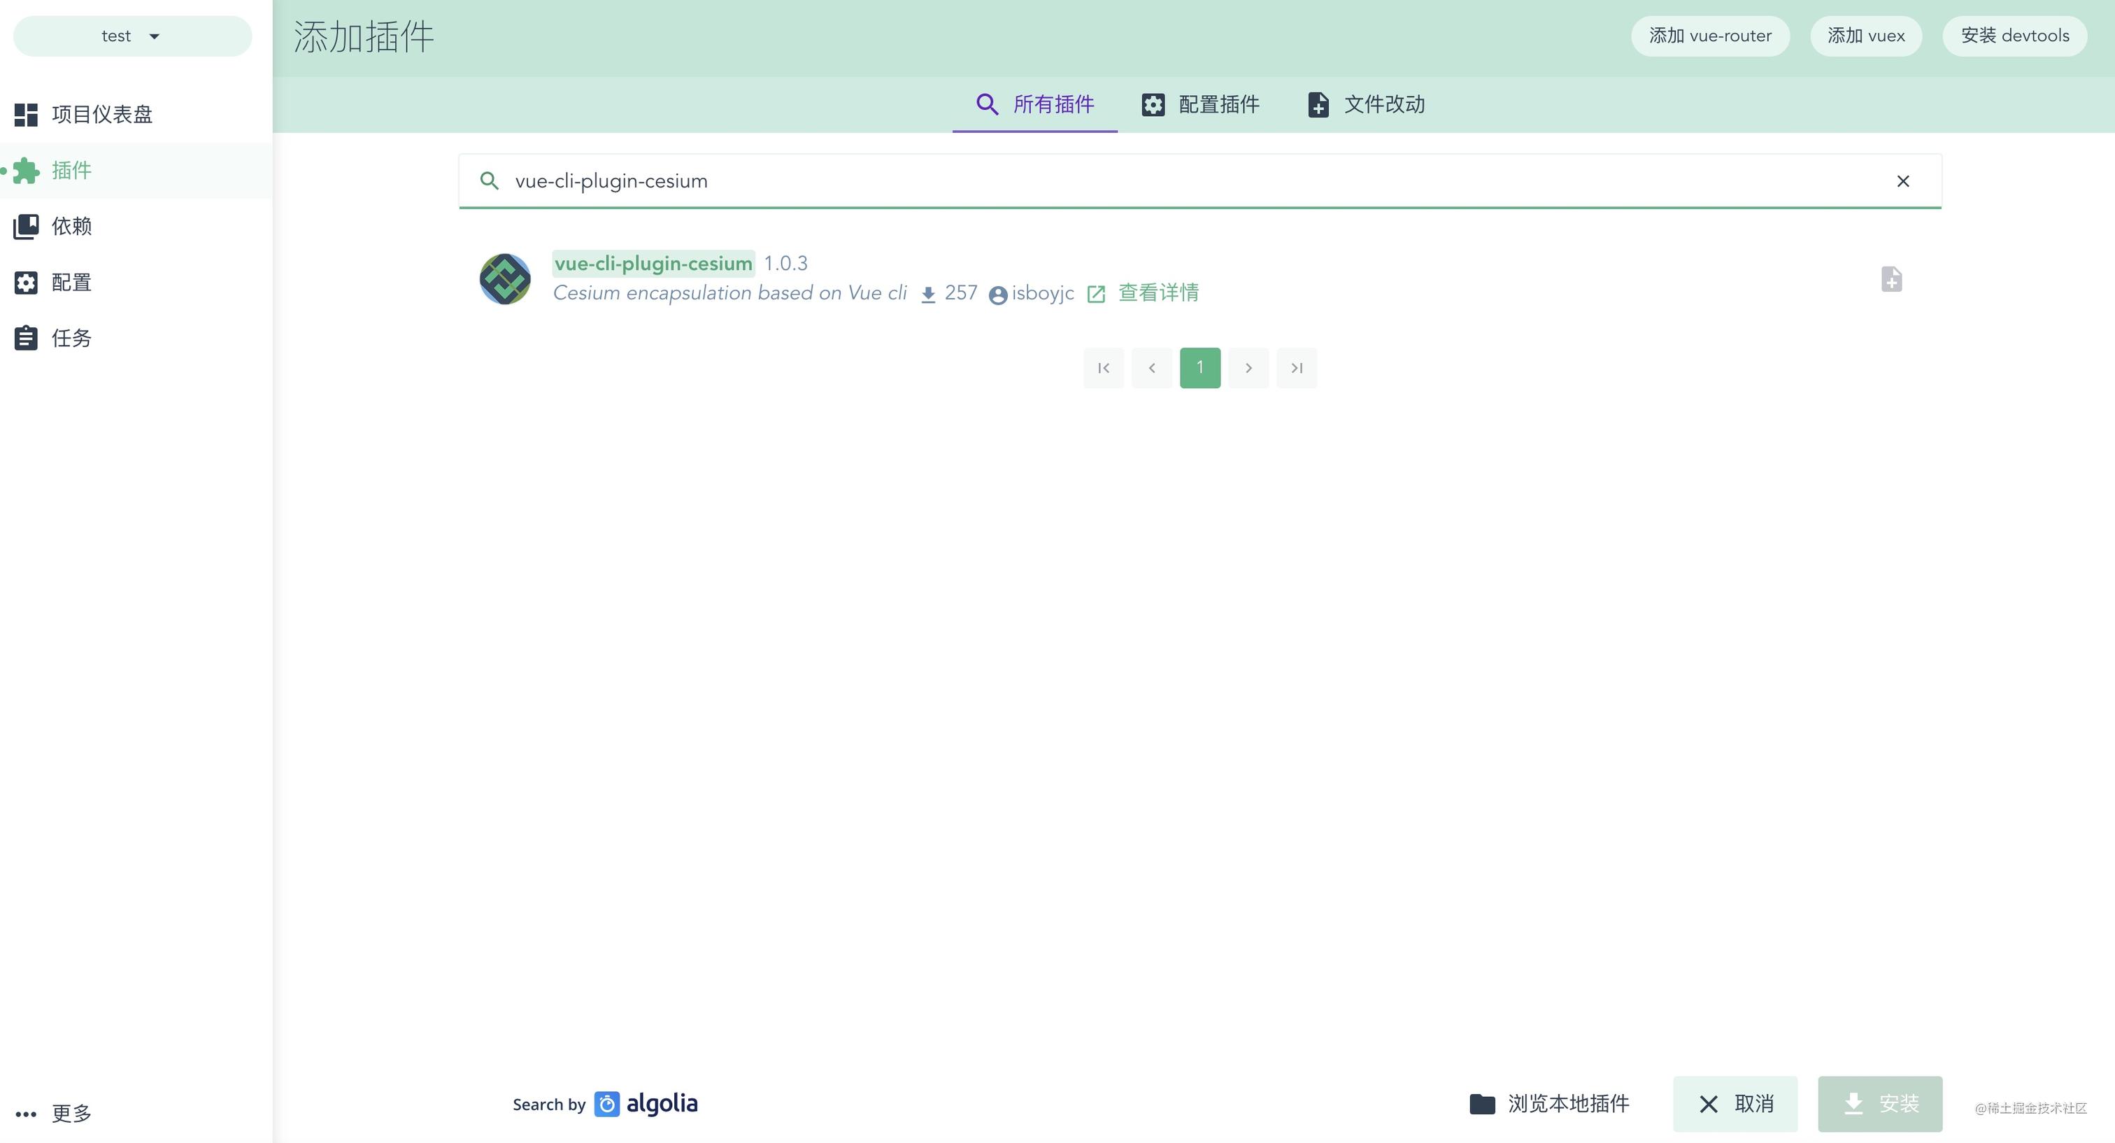Switch to the 所有插件 tab

point(1034,104)
